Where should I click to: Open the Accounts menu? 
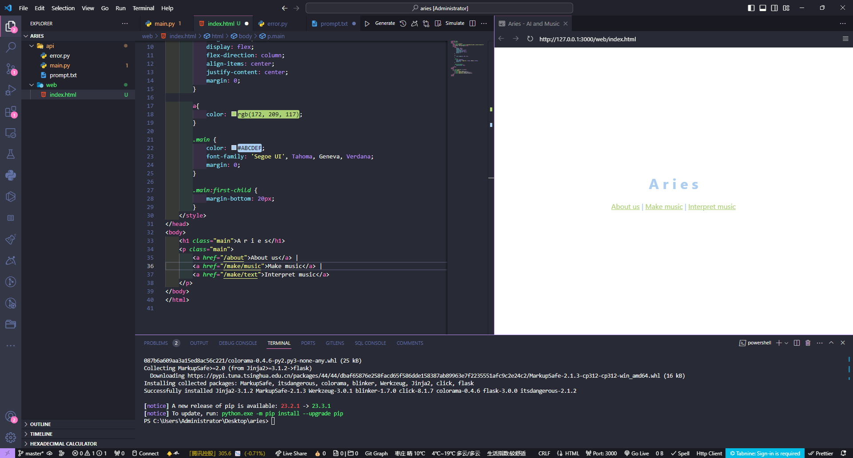pos(11,417)
